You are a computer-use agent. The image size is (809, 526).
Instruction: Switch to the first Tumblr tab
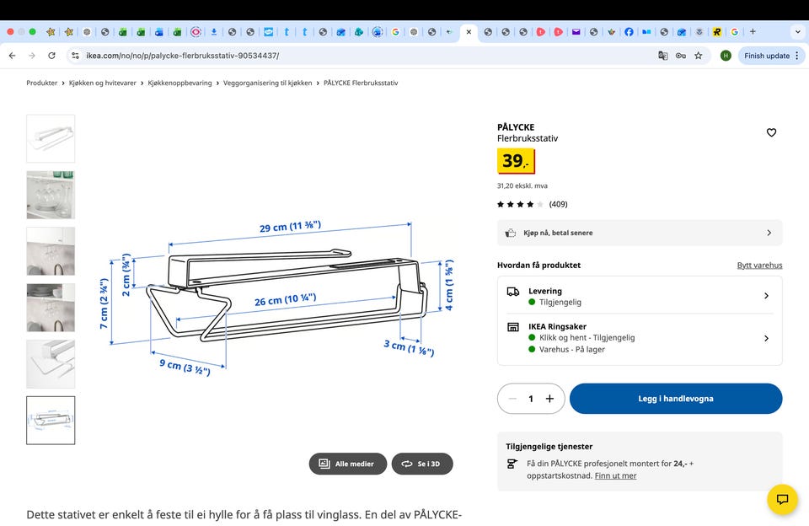pos(287,31)
